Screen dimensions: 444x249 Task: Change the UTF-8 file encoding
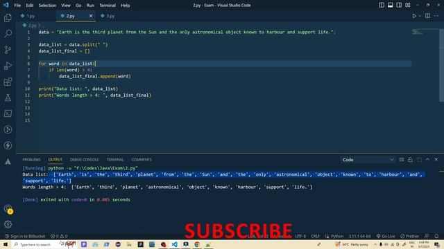tap(300, 236)
